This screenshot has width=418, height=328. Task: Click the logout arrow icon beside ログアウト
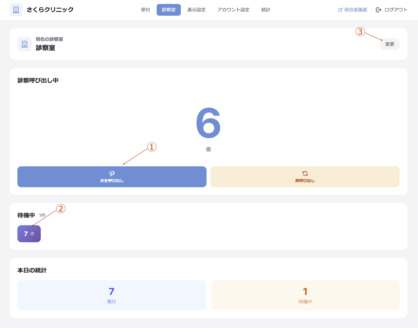click(379, 9)
